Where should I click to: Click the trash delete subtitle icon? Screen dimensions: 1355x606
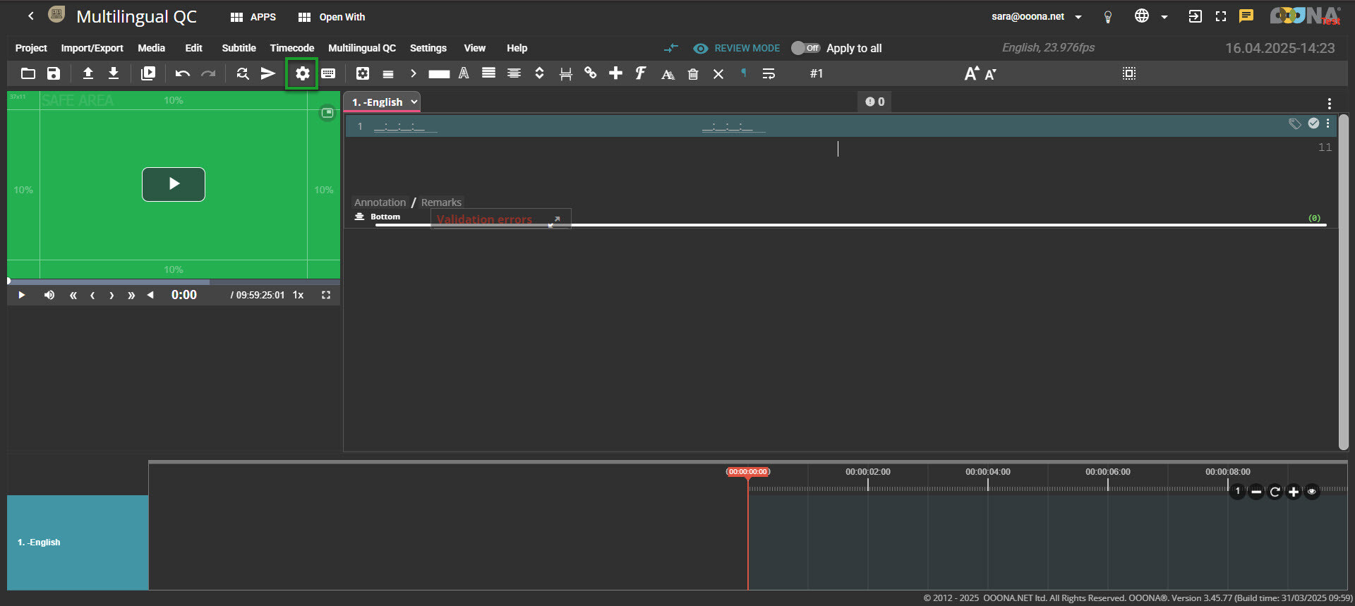pyautogui.click(x=693, y=74)
